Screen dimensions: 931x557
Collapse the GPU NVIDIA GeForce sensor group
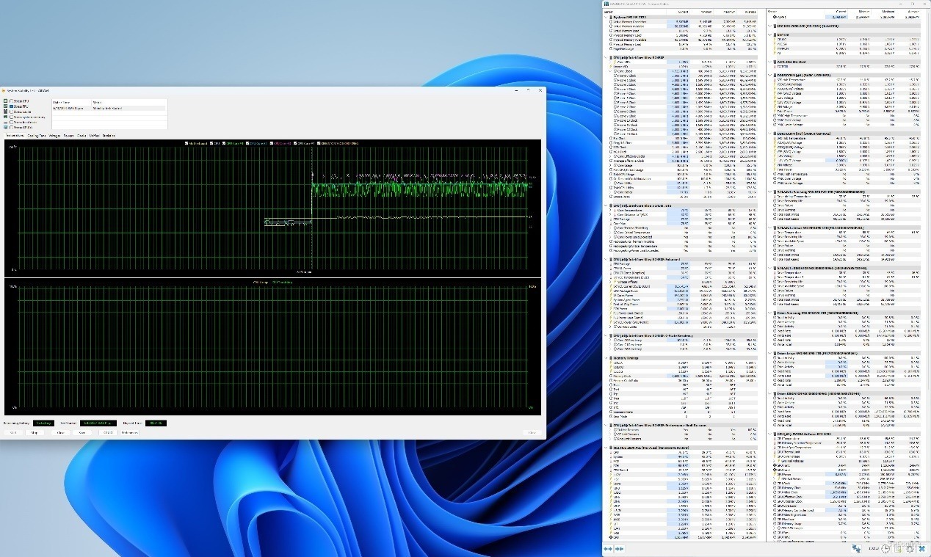[x=771, y=434]
